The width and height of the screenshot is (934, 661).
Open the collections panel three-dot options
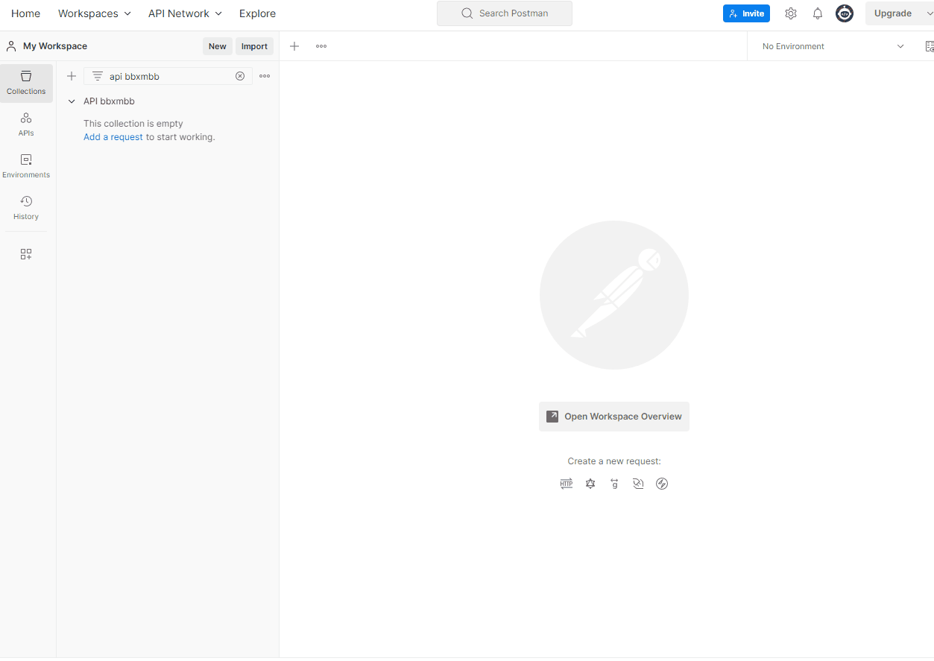pos(265,76)
